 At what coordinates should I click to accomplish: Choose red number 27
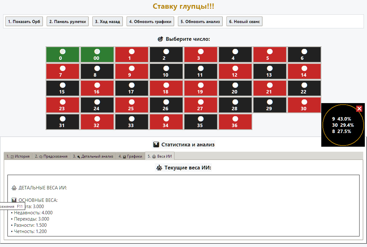click(x=201, y=105)
